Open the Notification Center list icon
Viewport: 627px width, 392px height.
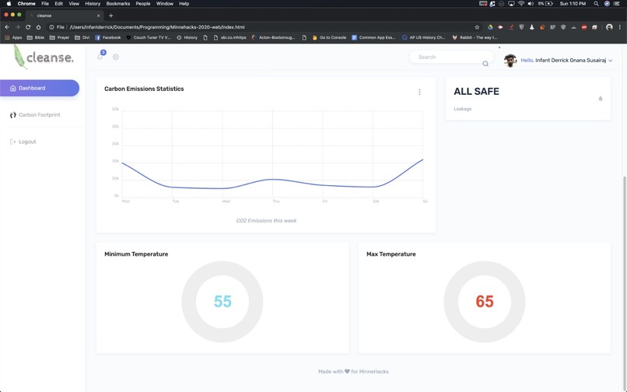tap(617, 4)
